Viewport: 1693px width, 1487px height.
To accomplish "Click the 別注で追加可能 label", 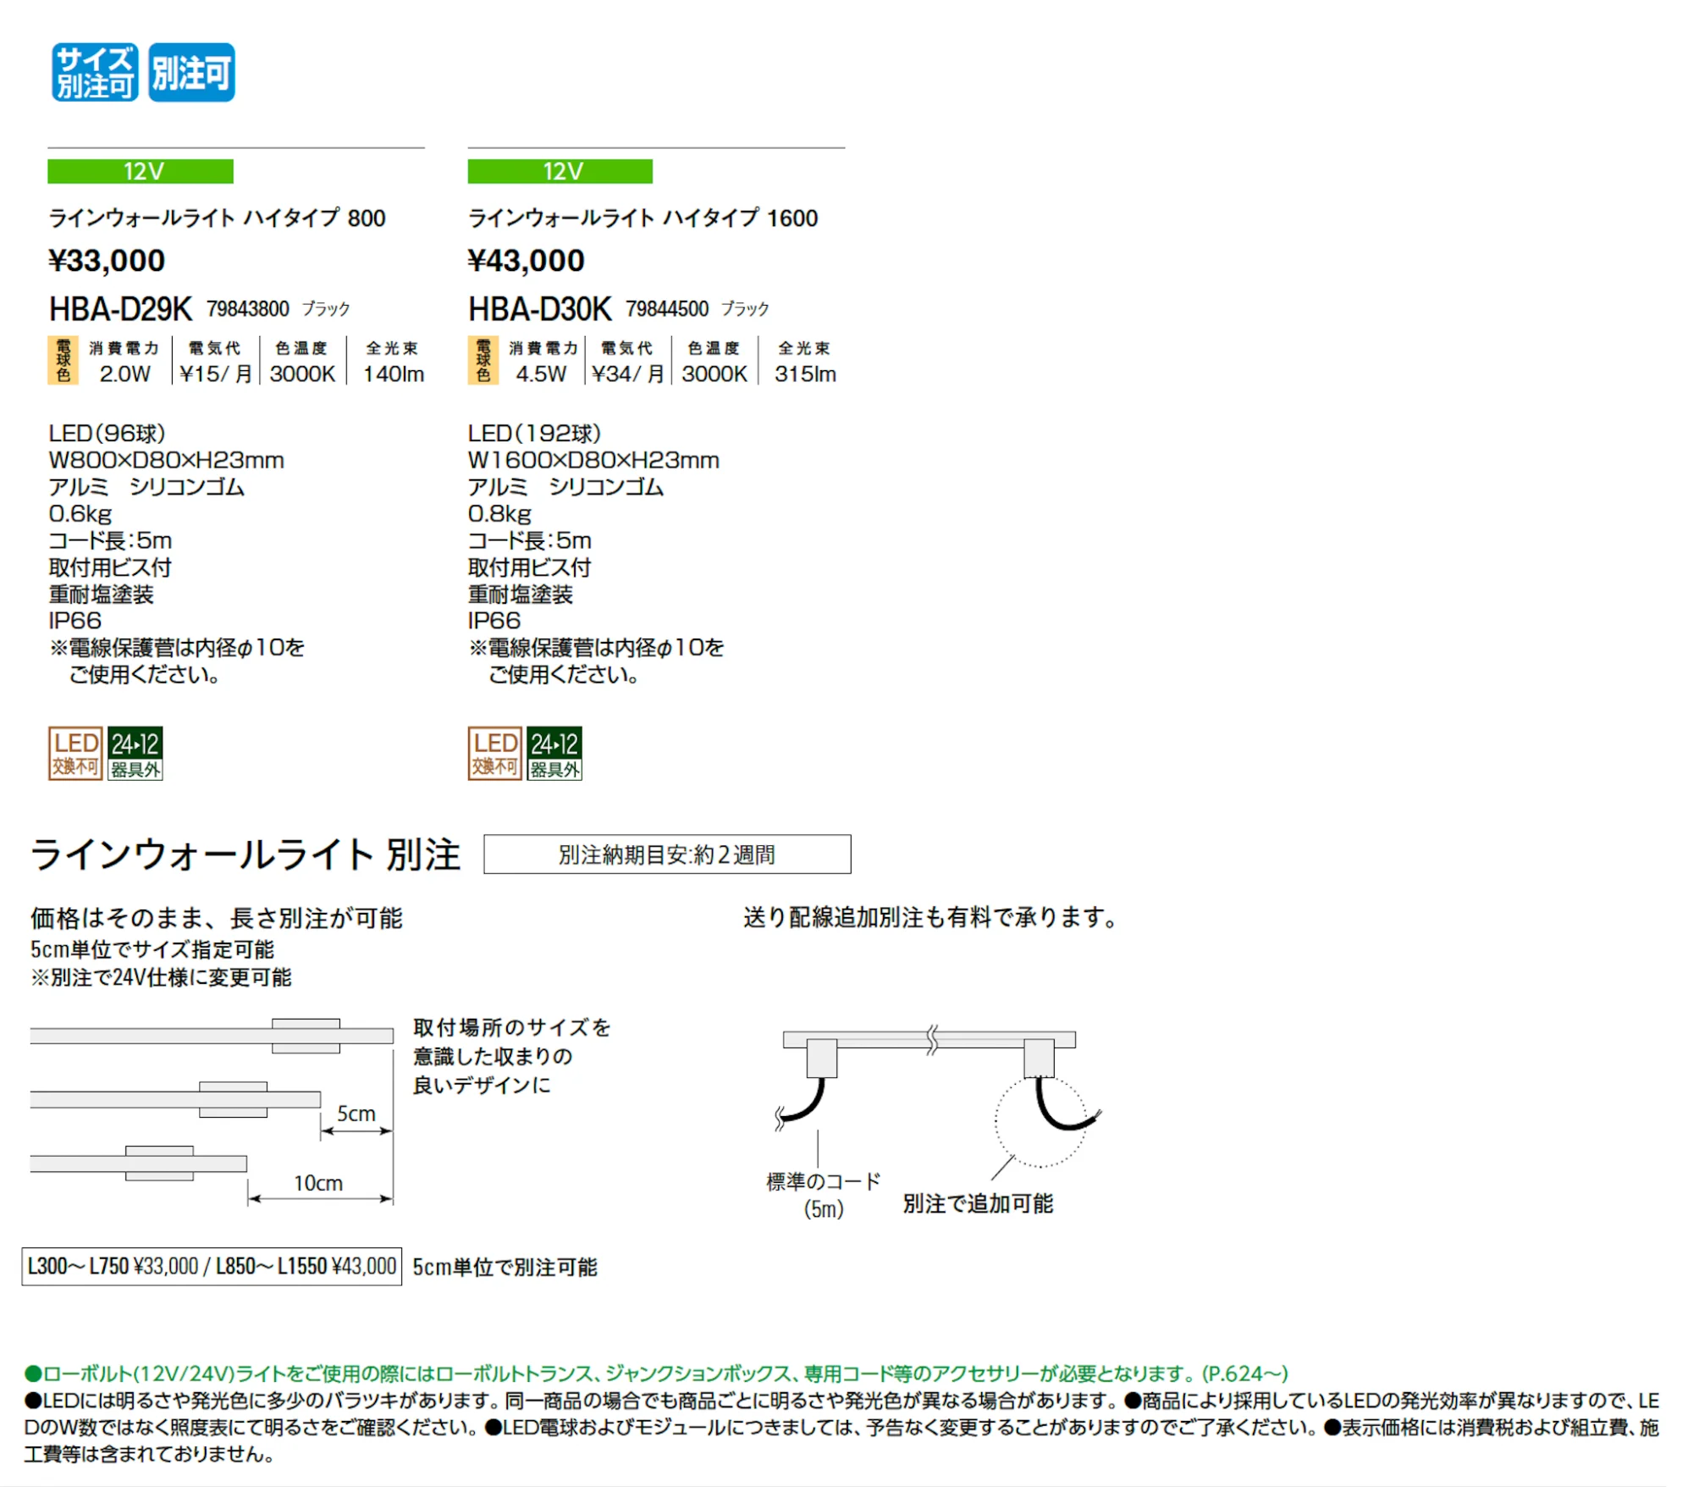I will tap(978, 1203).
